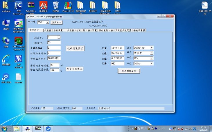The image size is (212, 132).
Task: Open the KPa unit dropdown for 变量3
Action: point(151,58)
